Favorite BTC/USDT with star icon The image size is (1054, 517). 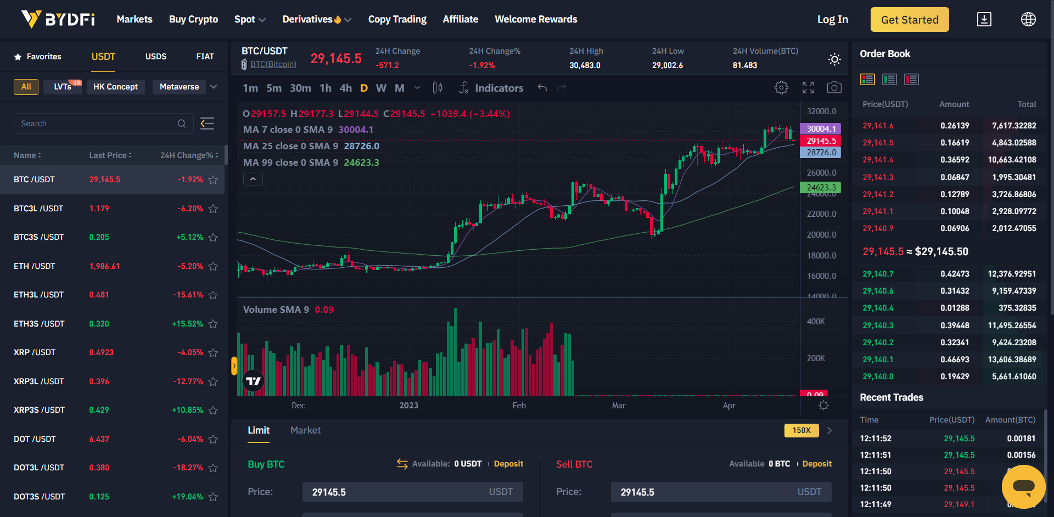click(x=214, y=180)
